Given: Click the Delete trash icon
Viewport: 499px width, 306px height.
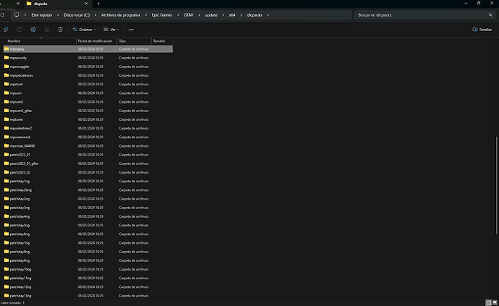Looking at the screenshot, I should (x=61, y=30).
